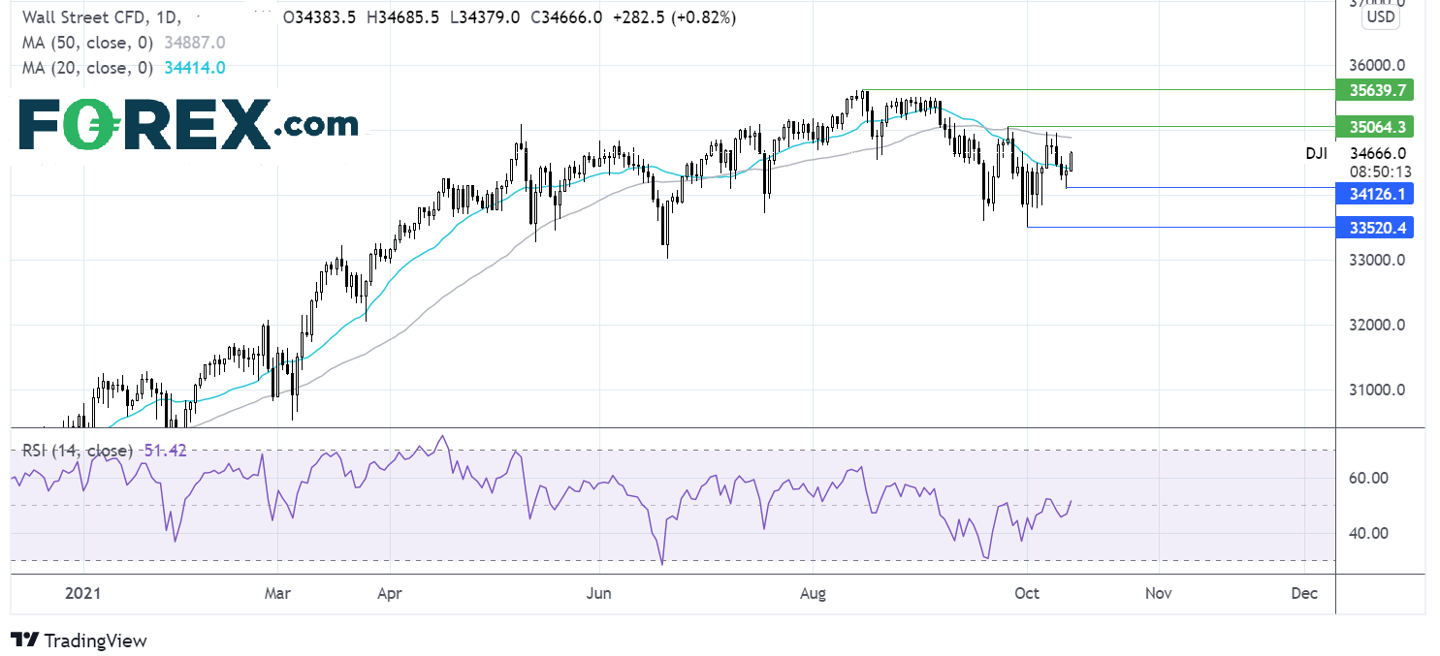
Task: Click the open value O34383.5
Action: coord(321,18)
